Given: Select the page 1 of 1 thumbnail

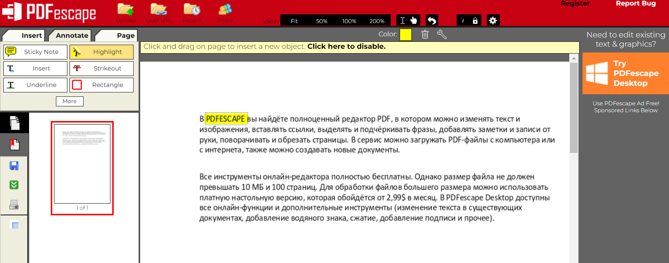Looking at the screenshot, I should coord(82,168).
